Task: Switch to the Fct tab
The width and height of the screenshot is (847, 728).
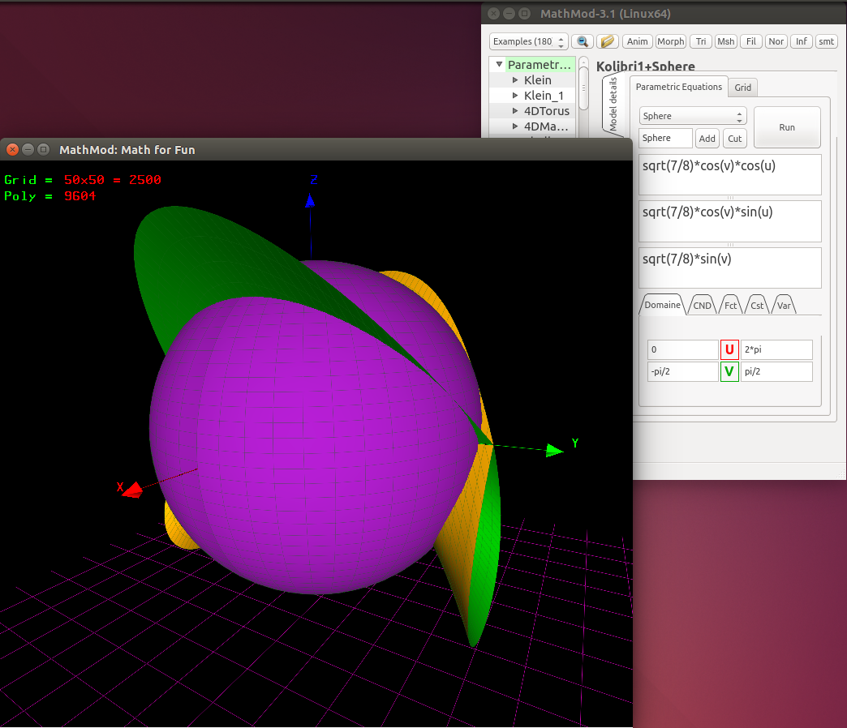Action: (x=730, y=306)
